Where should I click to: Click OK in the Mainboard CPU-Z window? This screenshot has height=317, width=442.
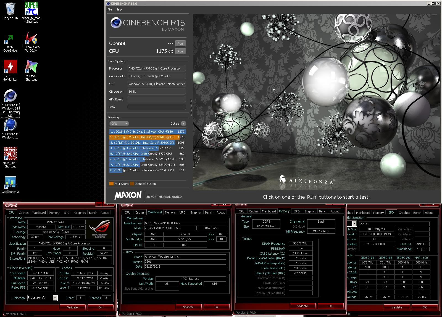click(217, 307)
